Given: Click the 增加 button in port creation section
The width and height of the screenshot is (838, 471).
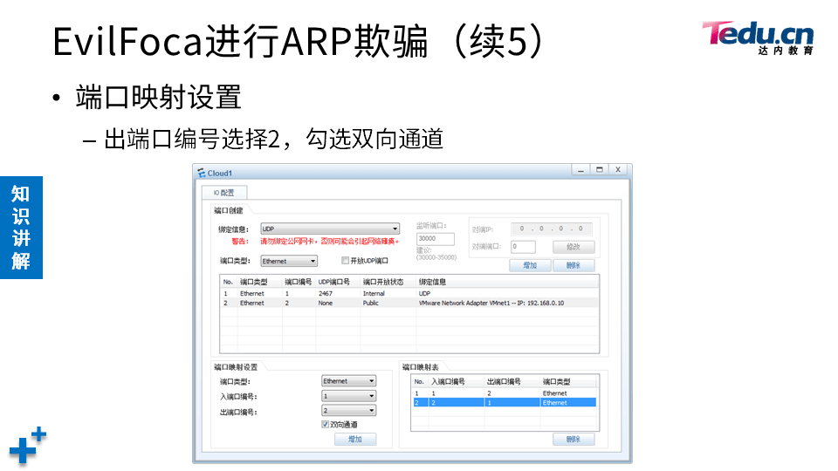Looking at the screenshot, I should [530, 265].
